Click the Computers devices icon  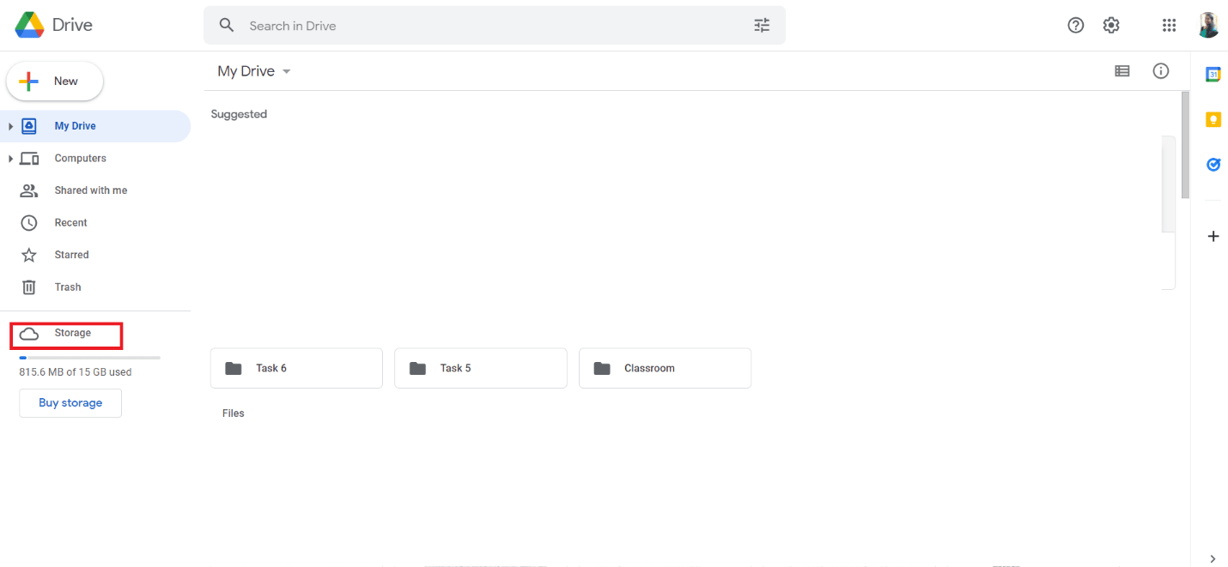click(29, 159)
